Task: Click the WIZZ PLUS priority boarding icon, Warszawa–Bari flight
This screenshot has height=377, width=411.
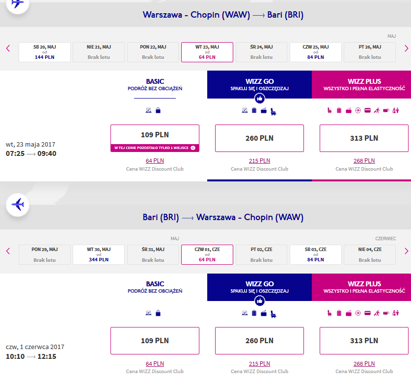Action: (x=377, y=110)
